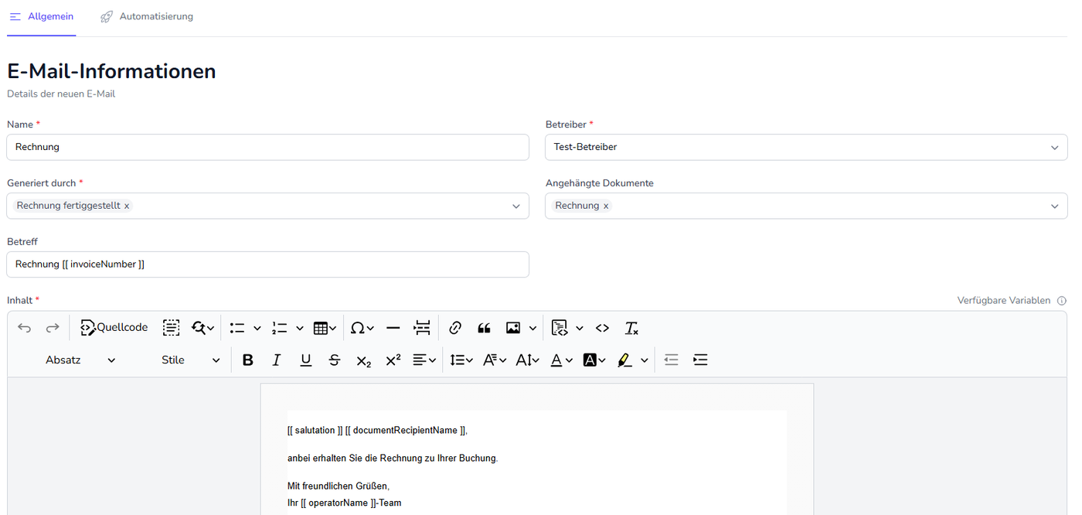
Task: Insert a page break
Action: point(422,328)
